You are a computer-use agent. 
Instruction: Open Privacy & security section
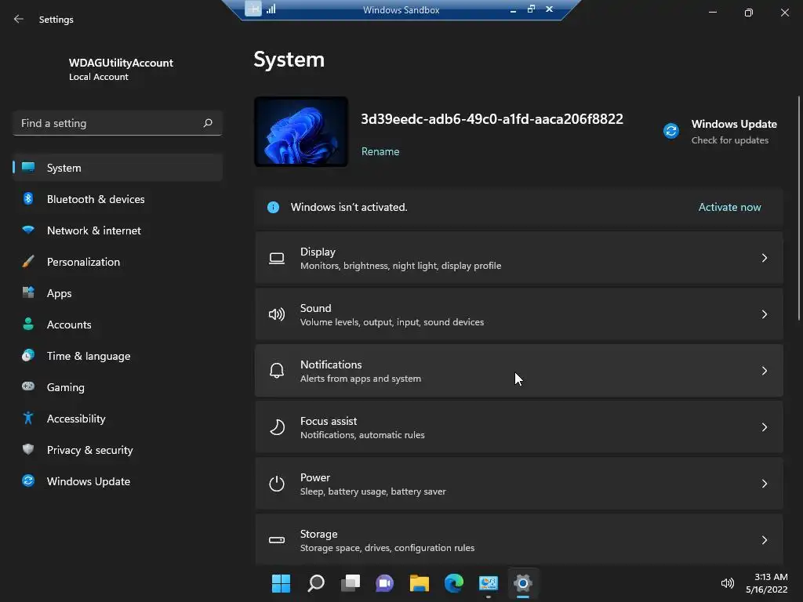tap(118, 449)
